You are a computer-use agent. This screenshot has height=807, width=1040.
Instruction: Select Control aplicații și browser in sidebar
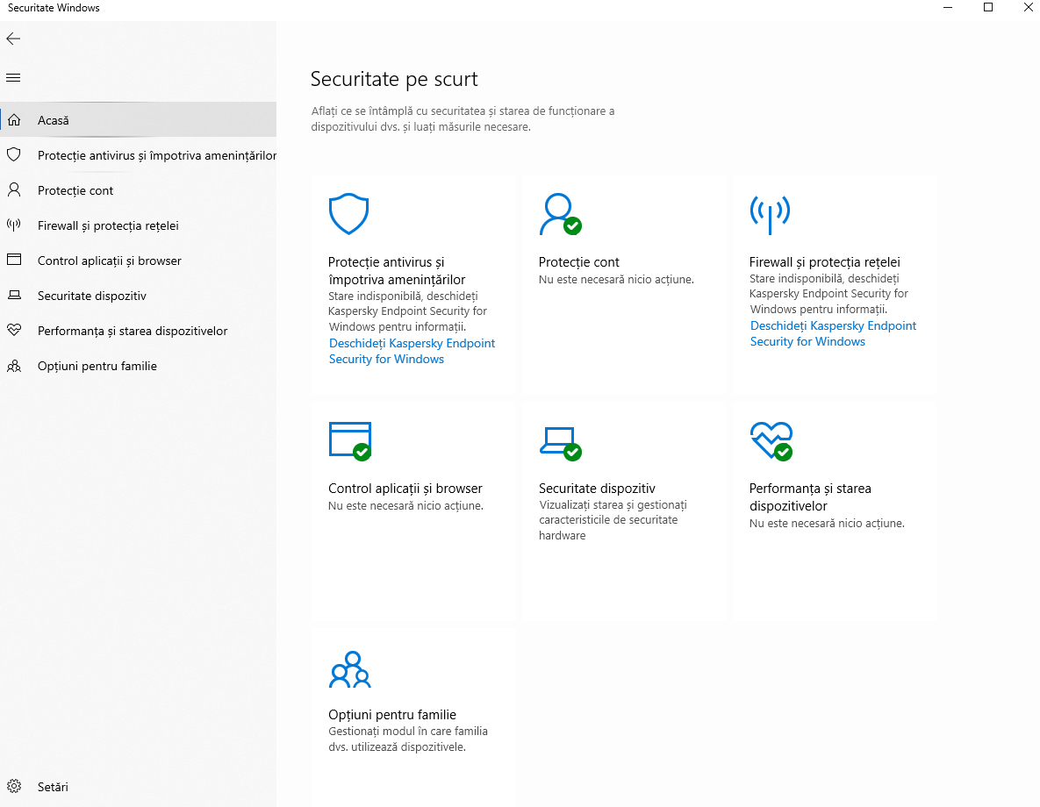coord(108,260)
